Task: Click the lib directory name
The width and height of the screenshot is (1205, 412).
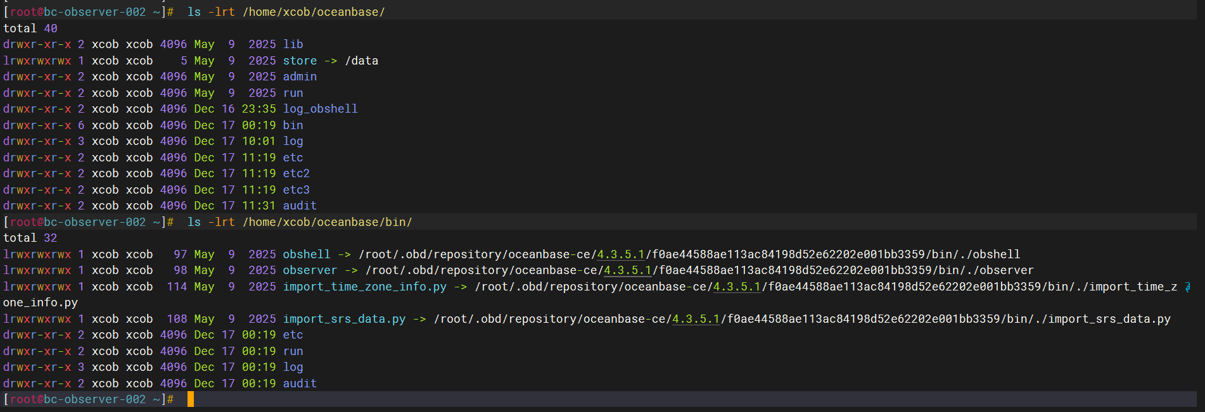Action: pos(293,44)
